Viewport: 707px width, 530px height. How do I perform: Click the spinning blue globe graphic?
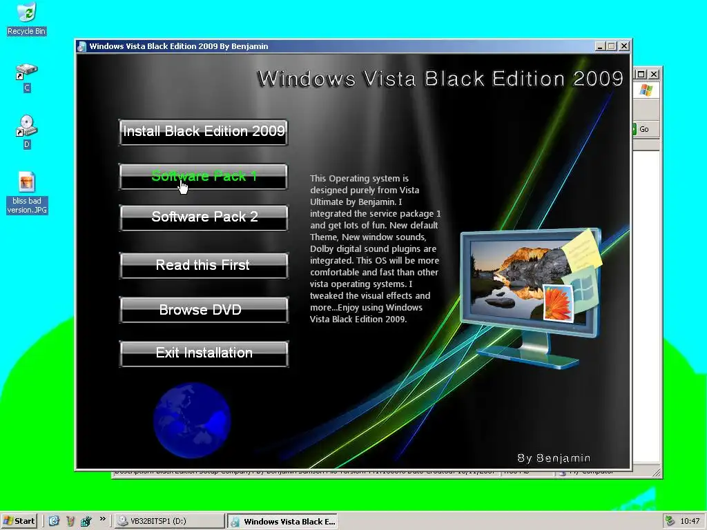coord(192,420)
